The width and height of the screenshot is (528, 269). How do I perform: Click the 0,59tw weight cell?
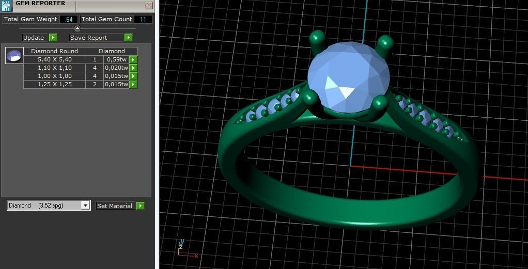pyautogui.click(x=117, y=59)
